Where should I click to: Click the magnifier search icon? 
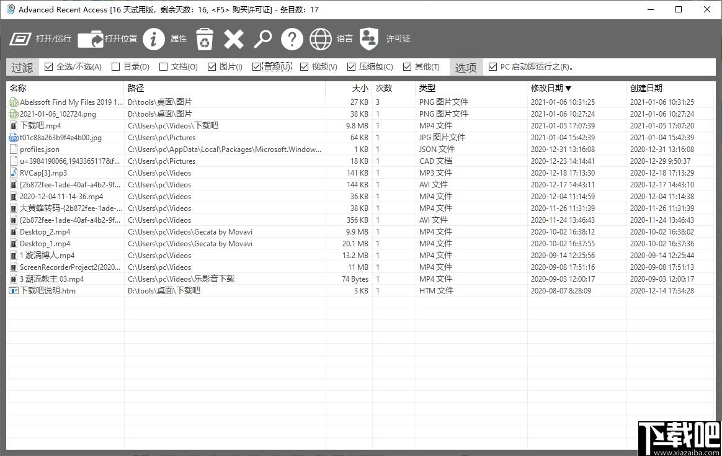pos(263,39)
